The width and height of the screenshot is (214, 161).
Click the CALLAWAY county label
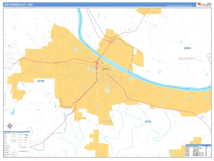[187, 59]
